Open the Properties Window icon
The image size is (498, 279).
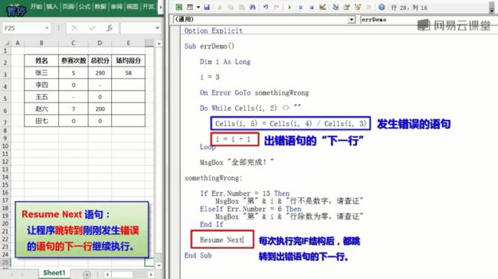[346, 7]
